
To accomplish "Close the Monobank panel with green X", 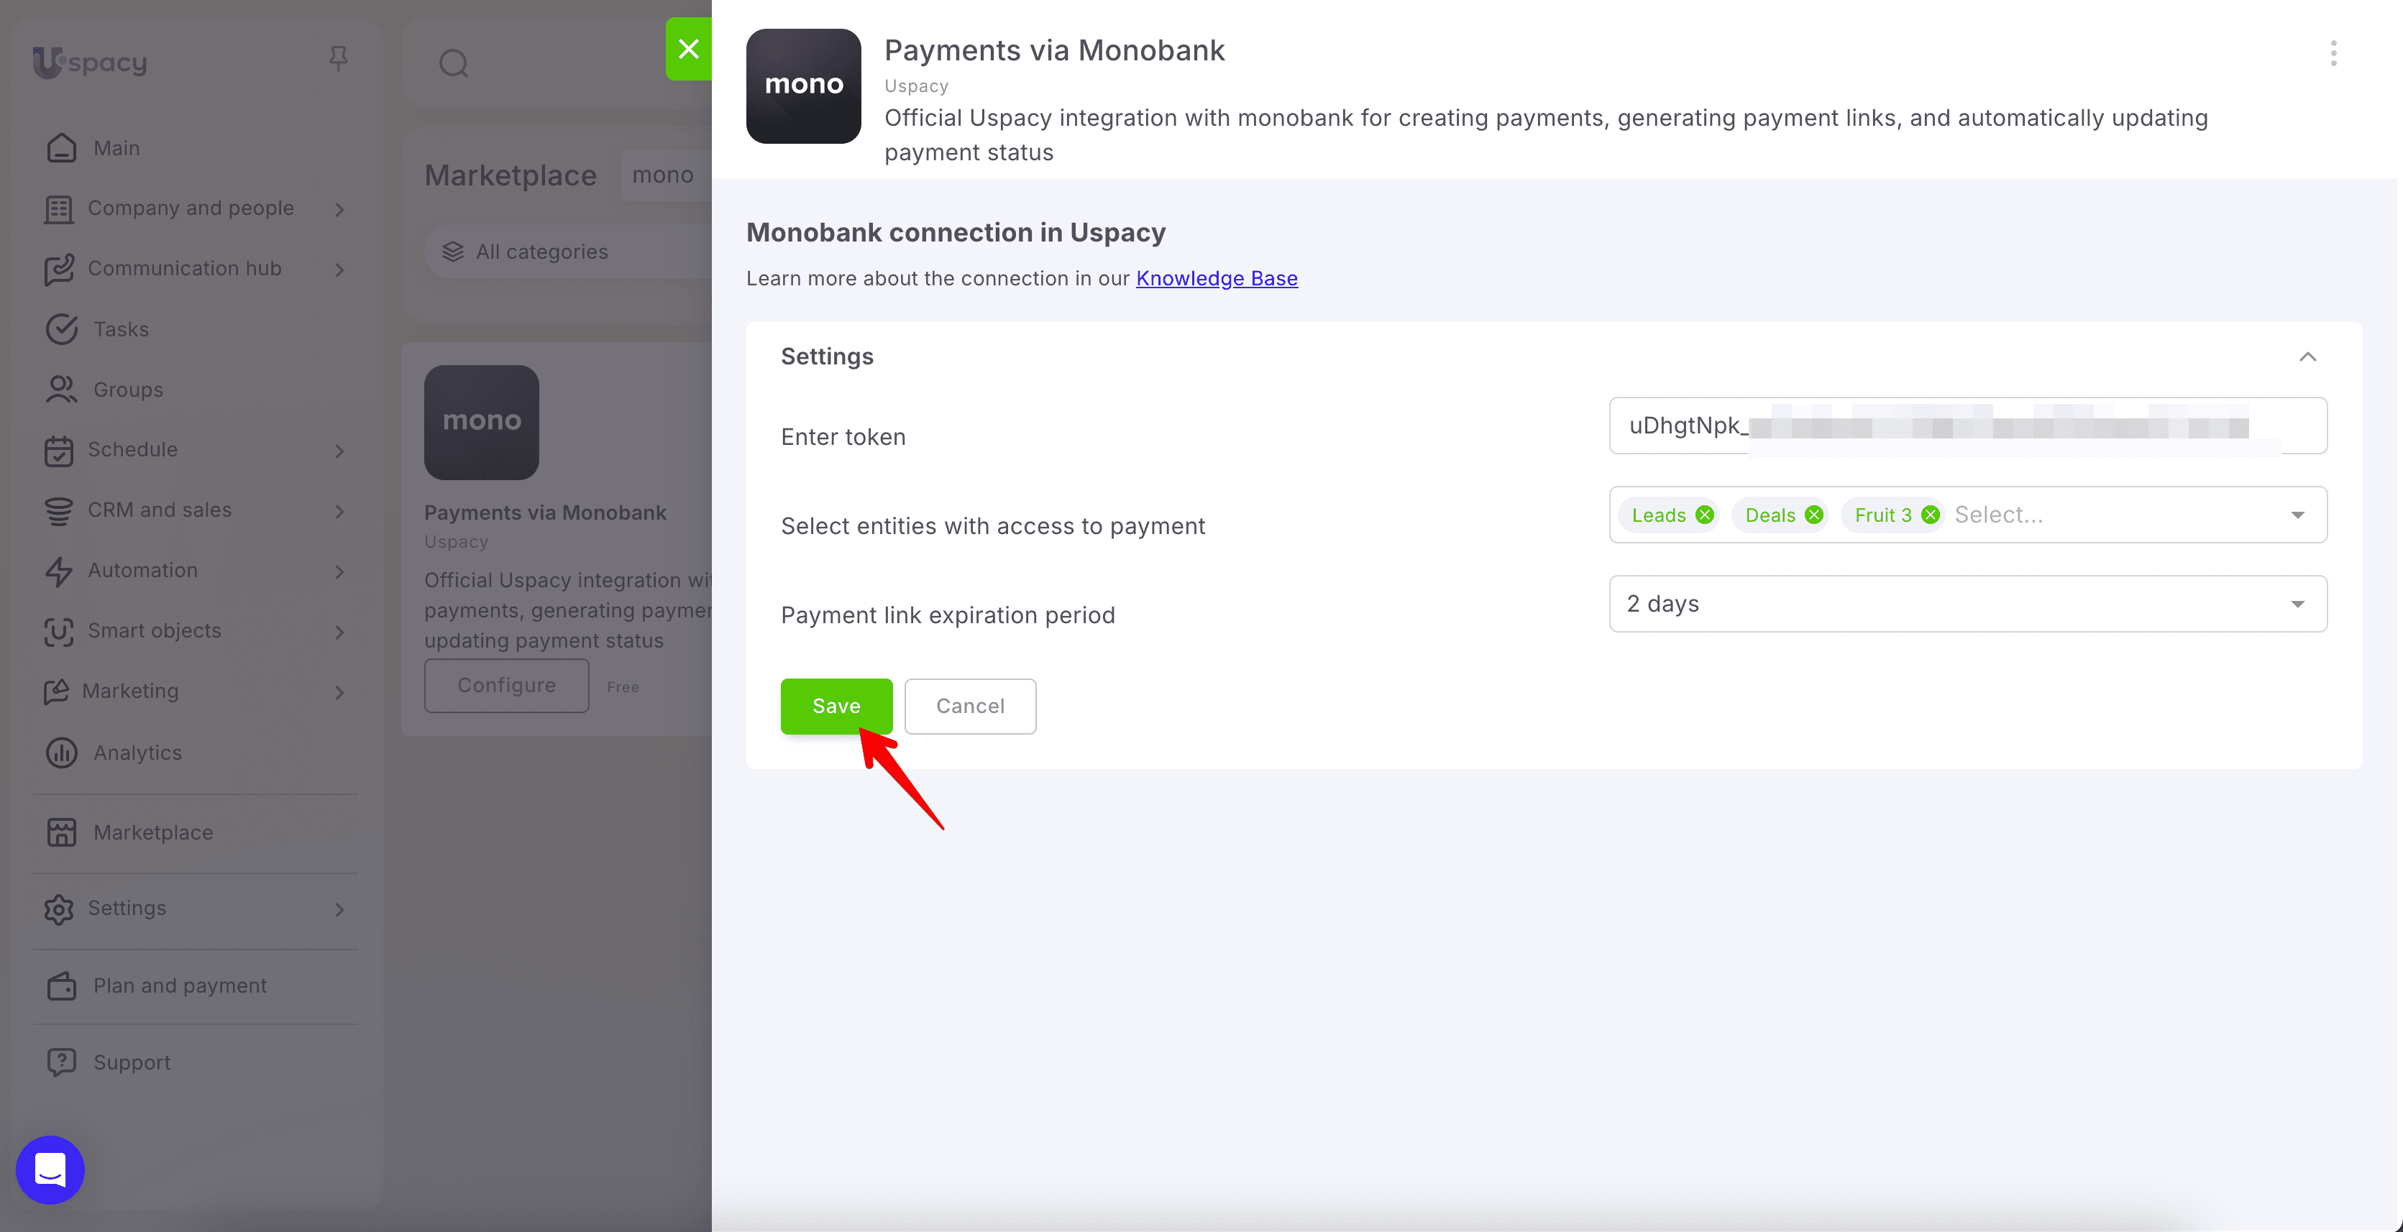I will (688, 48).
